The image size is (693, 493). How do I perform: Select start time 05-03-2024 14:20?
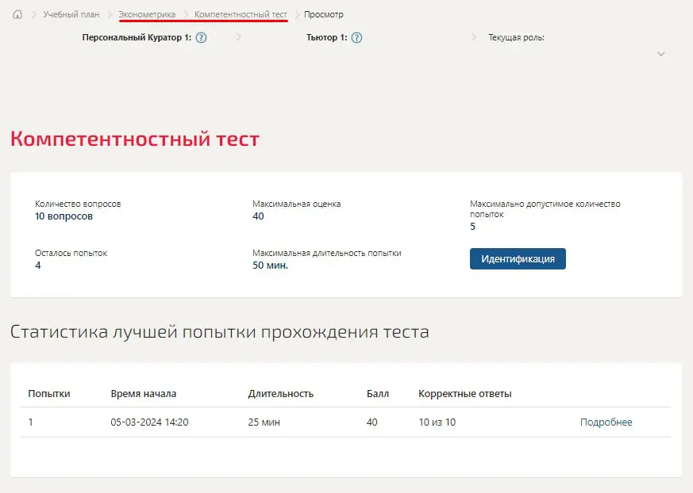[x=149, y=422]
